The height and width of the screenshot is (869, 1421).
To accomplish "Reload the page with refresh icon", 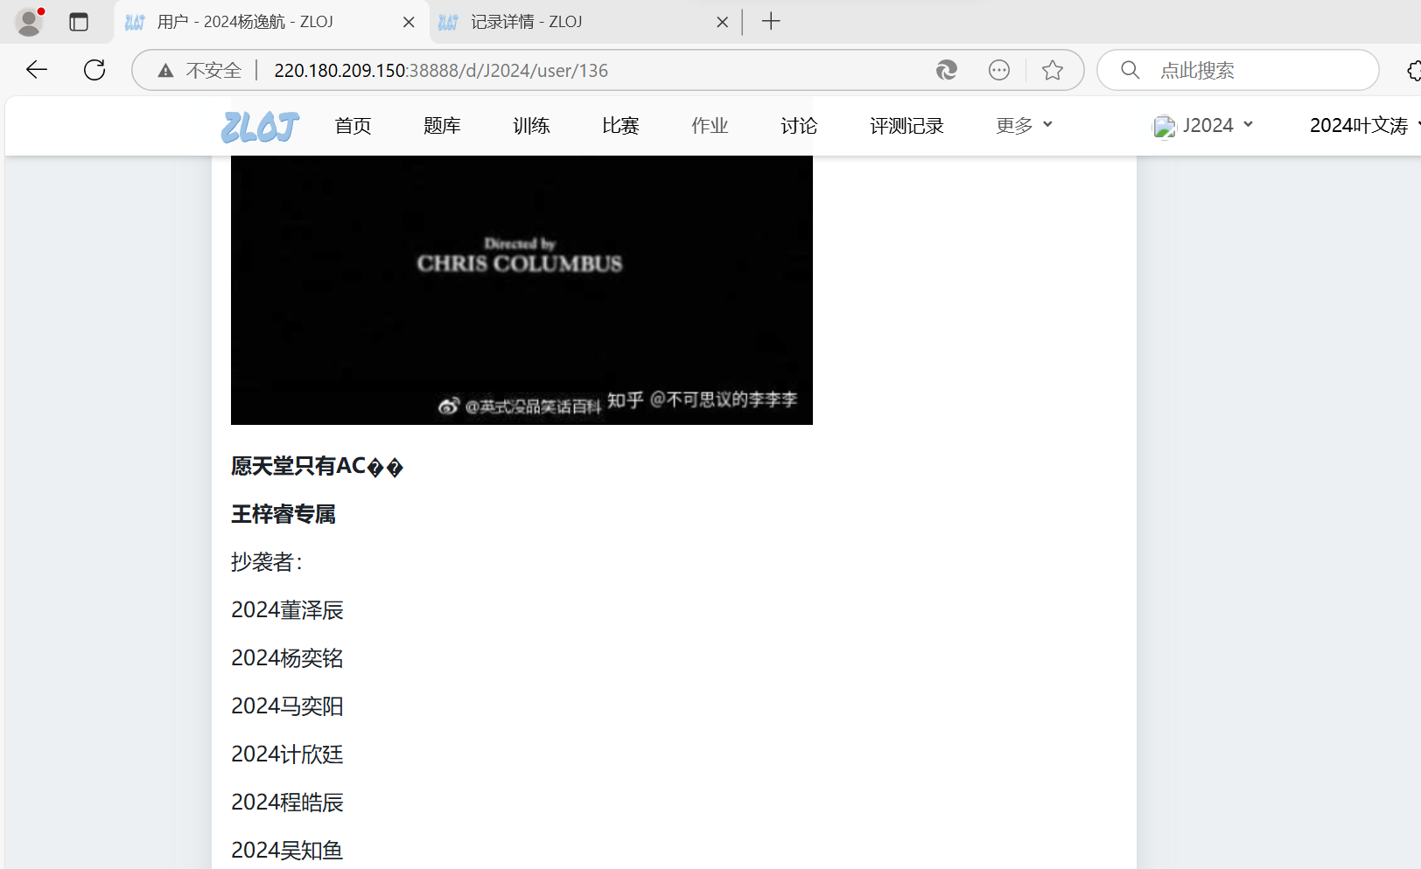I will coord(94,70).
